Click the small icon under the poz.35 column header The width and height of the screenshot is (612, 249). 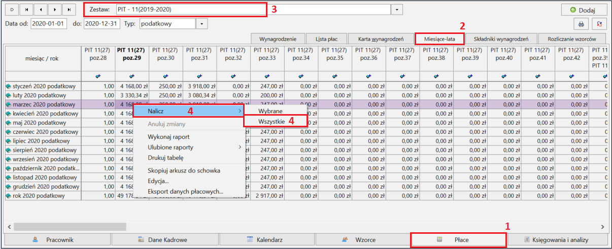[x=335, y=76]
